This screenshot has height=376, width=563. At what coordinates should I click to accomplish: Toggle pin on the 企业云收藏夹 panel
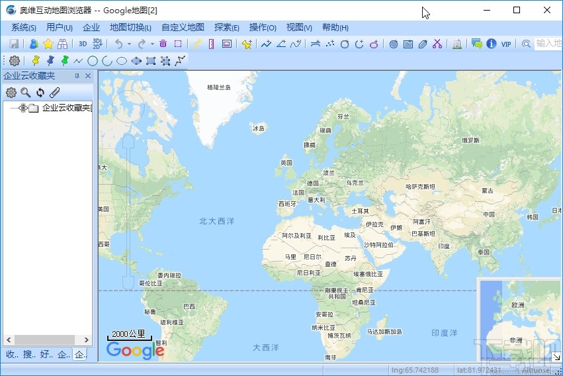(x=77, y=76)
